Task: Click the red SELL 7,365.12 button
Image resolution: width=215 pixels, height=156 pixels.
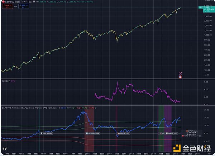Action: [8, 6]
